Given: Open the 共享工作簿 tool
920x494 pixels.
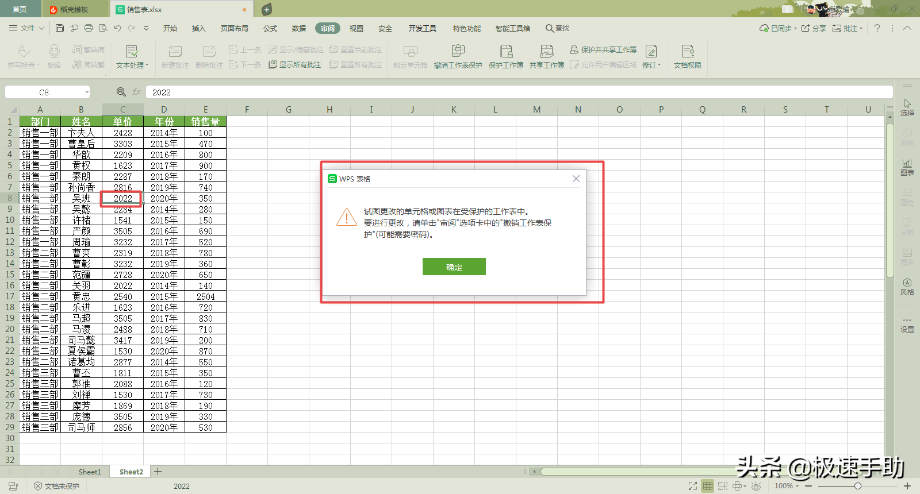Looking at the screenshot, I should 547,56.
